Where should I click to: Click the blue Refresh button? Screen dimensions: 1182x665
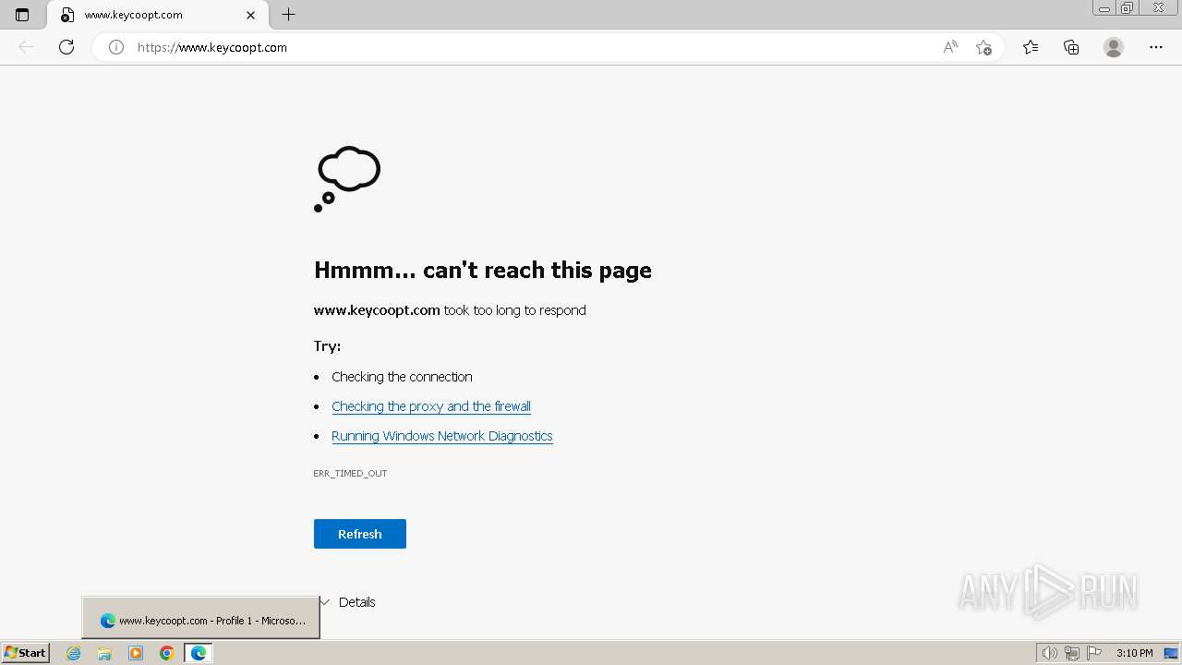coord(360,534)
